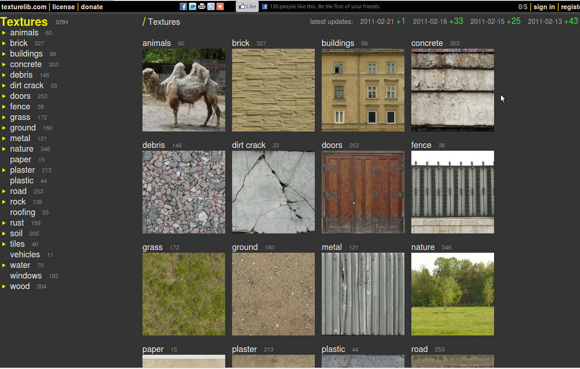580x369 pixels.
Task: Expand the brick category arrow in the sidebar
Action: 4,43
